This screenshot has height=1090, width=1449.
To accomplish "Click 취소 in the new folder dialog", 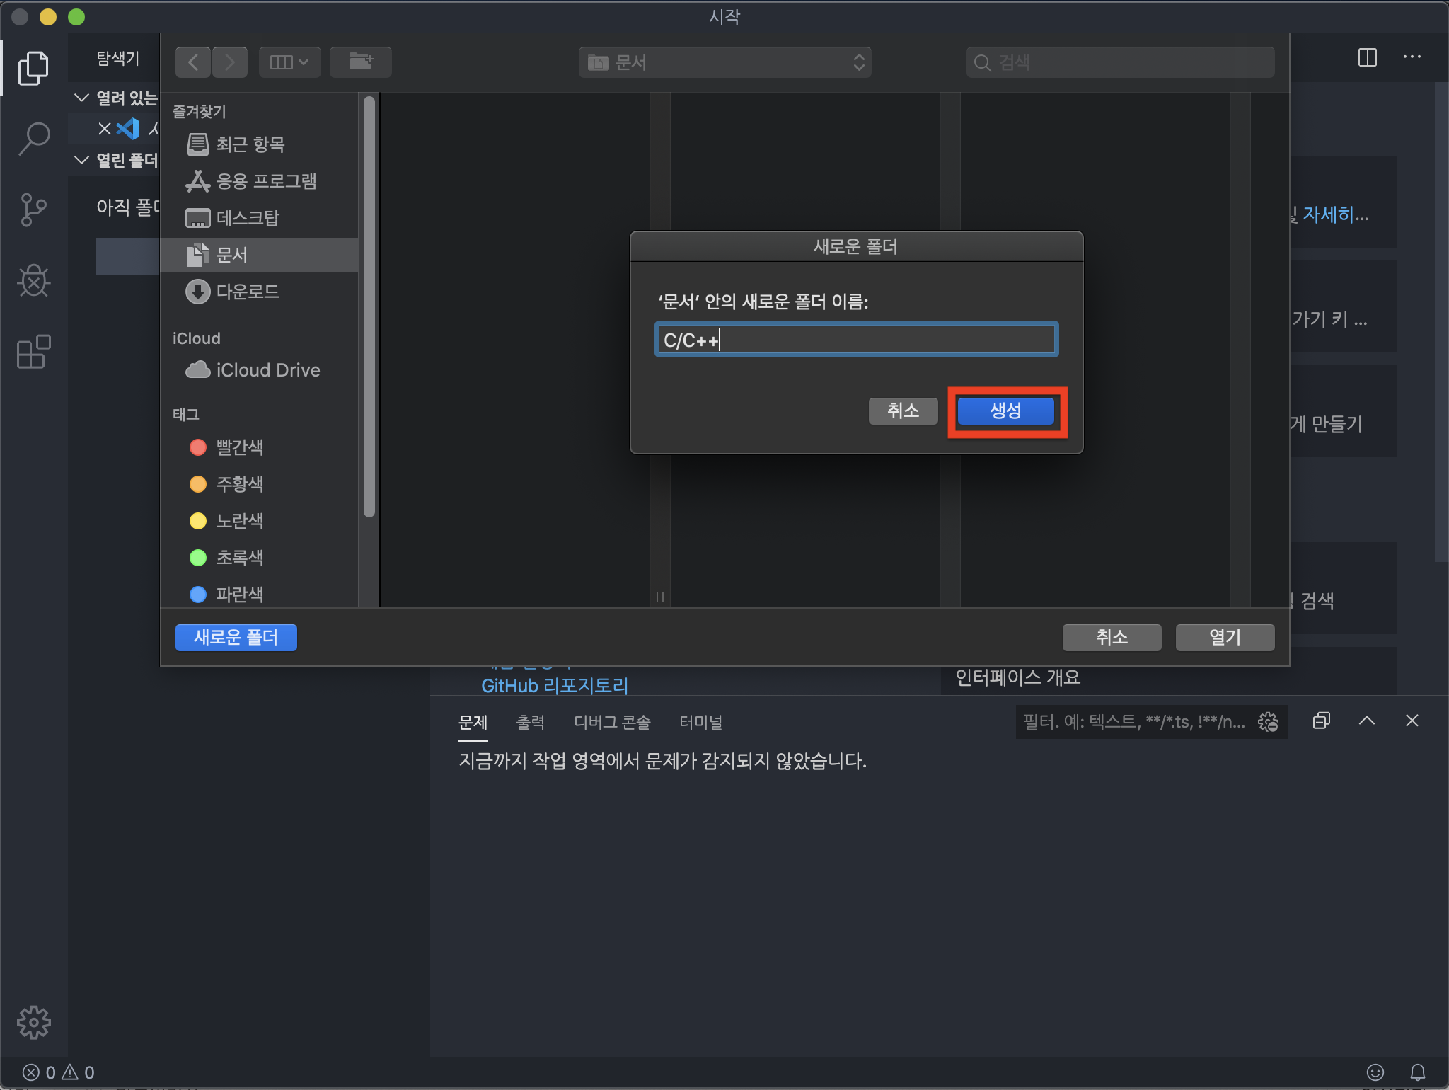I will (x=903, y=411).
